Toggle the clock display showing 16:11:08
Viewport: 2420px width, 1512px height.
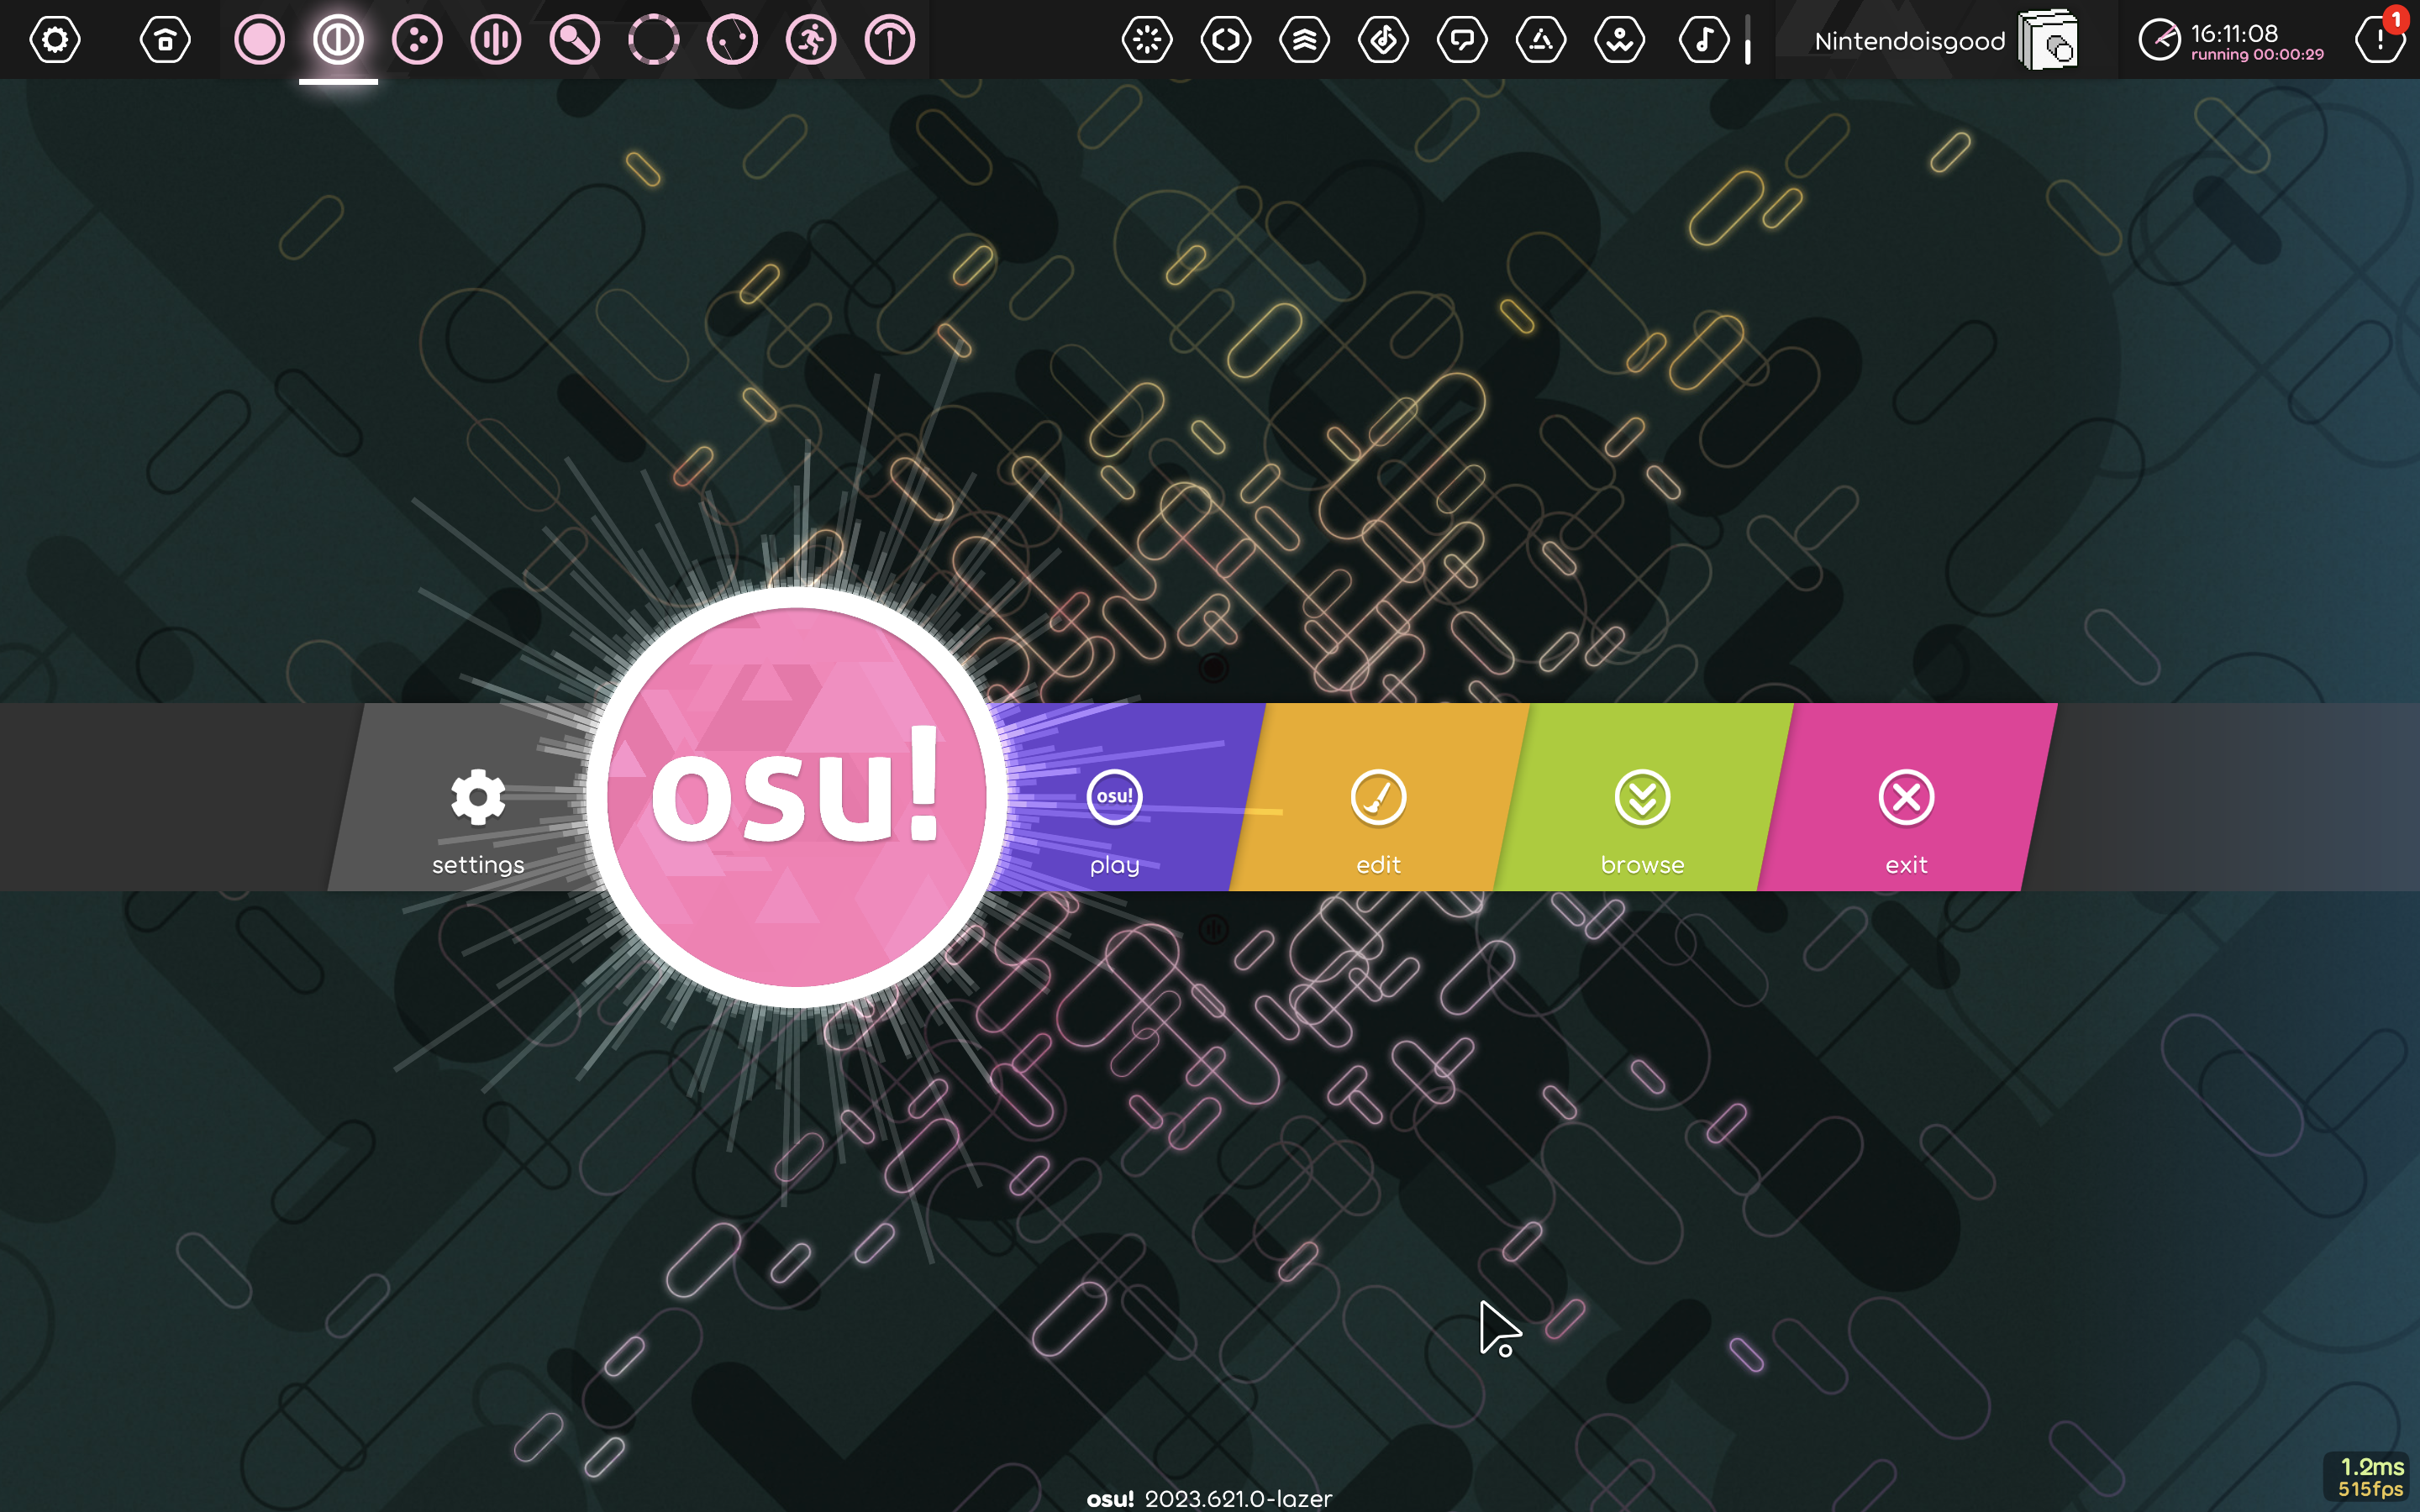click(2230, 40)
